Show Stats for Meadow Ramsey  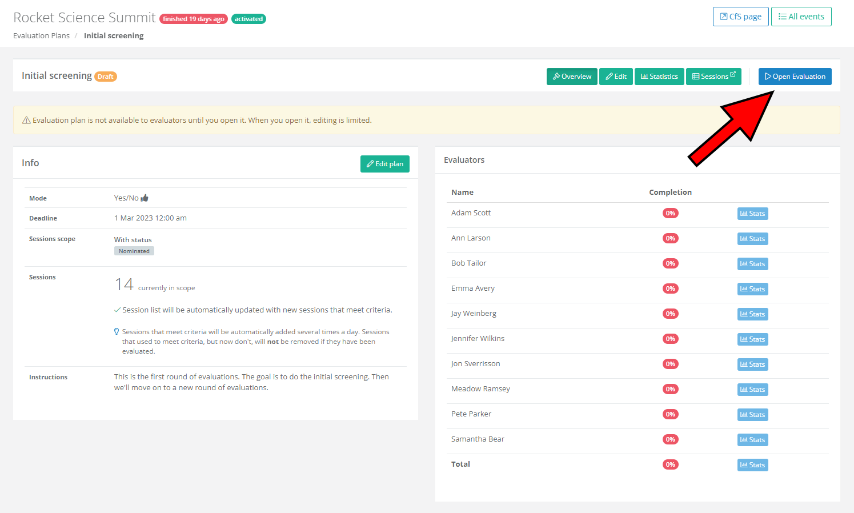(752, 390)
